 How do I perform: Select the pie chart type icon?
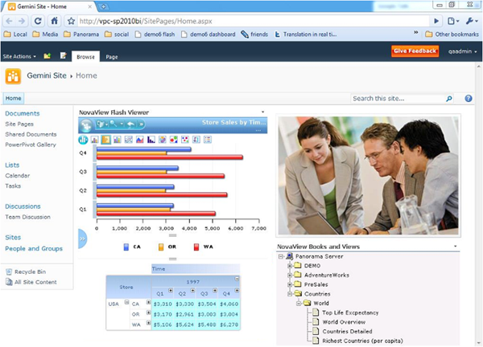(x=162, y=140)
